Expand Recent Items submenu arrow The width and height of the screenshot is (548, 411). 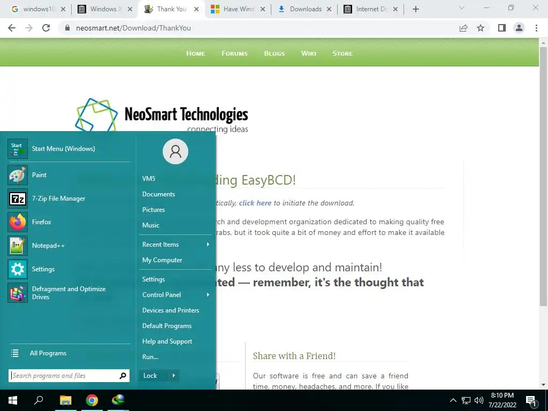[208, 244]
